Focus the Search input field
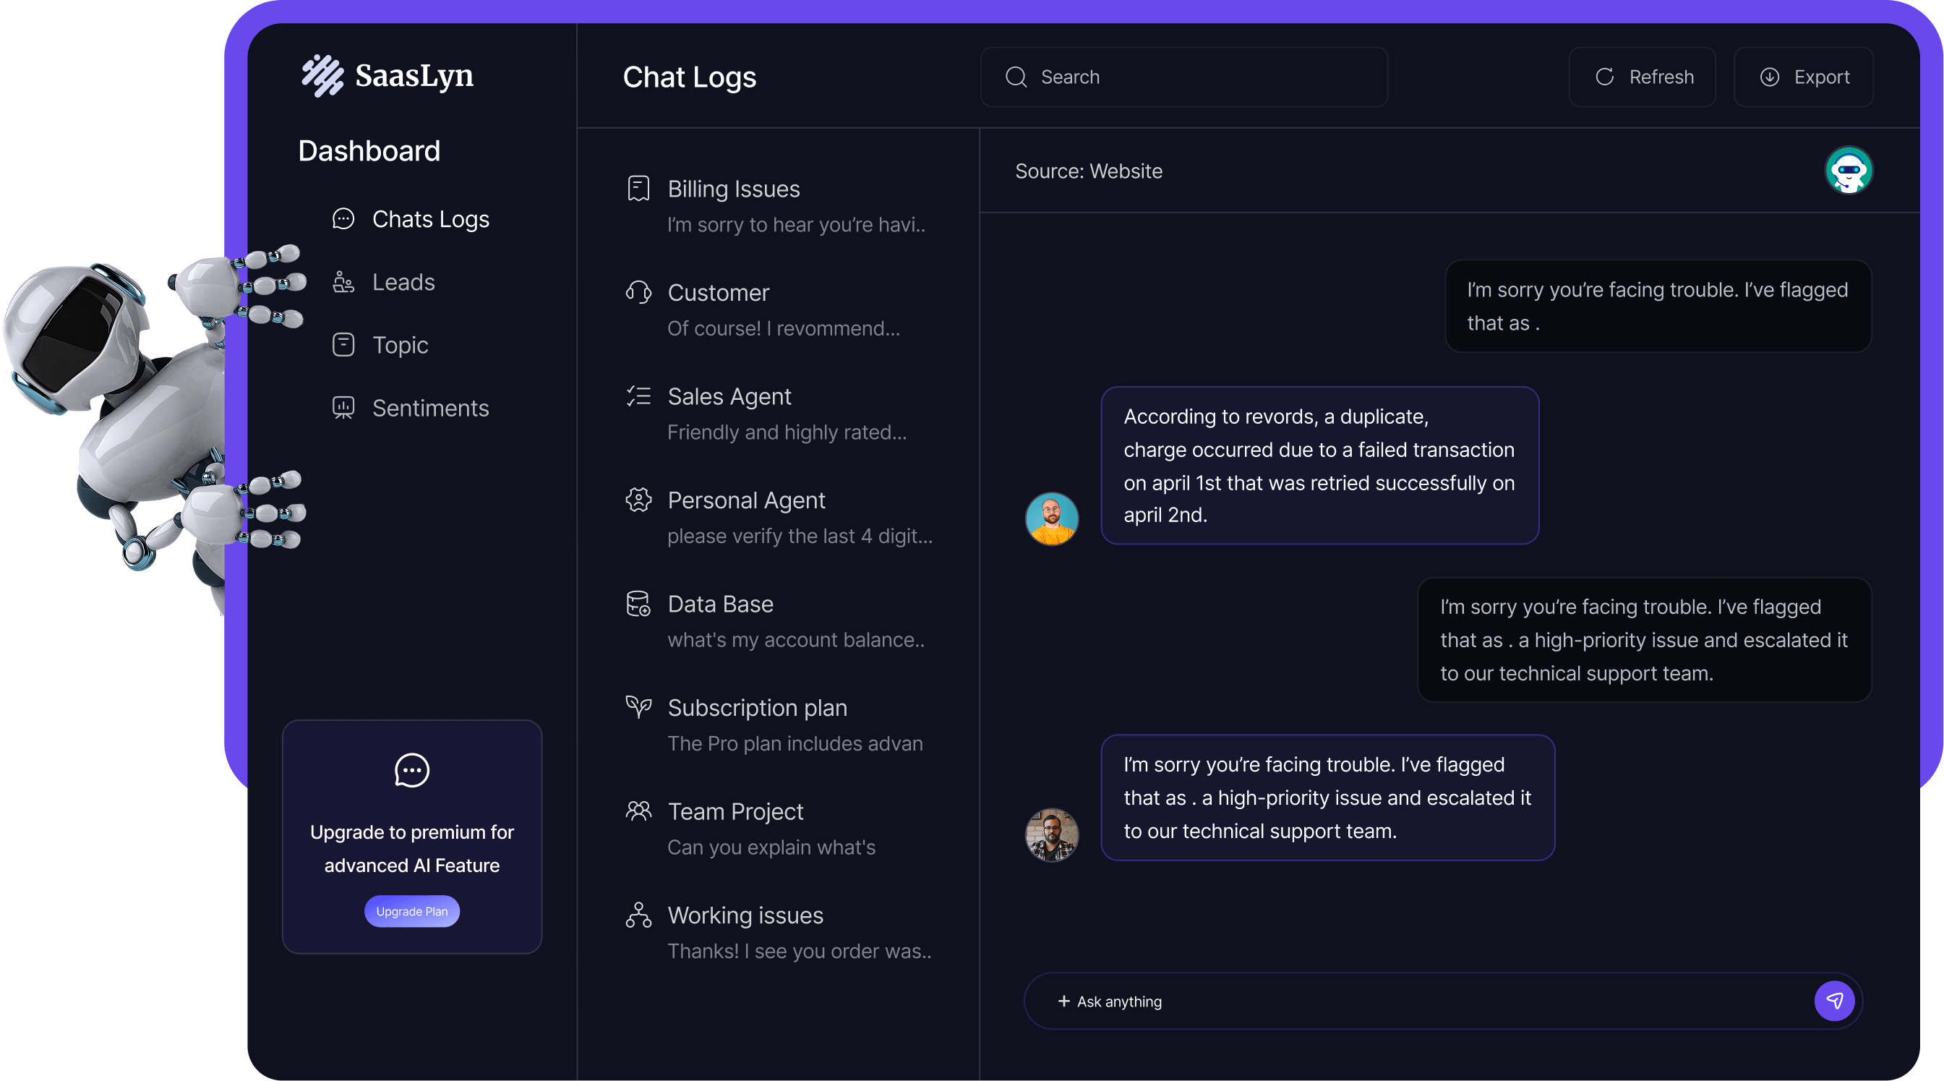Image resolution: width=1944 pixels, height=1081 pixels. tap(1207, 77)
